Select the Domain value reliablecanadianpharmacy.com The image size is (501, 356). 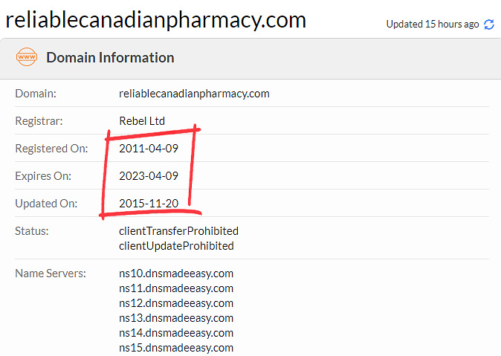[x=194, y=94]
